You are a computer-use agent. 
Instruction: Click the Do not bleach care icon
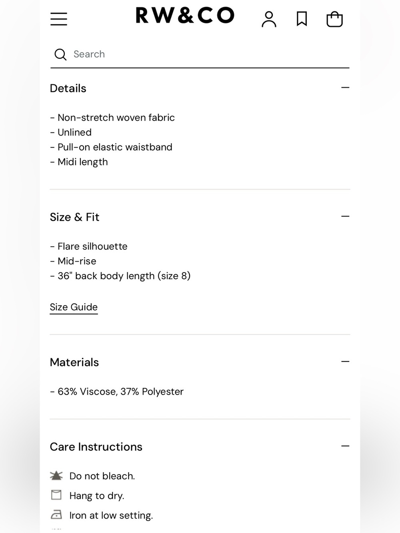56,475
